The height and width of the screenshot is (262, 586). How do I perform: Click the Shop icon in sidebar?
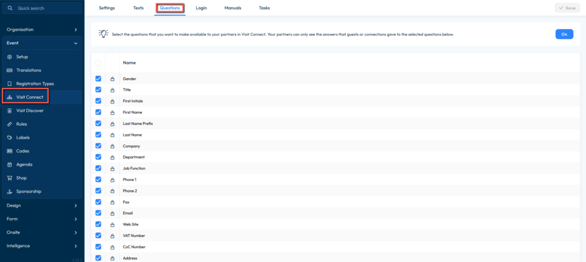(x=10, y=178)
